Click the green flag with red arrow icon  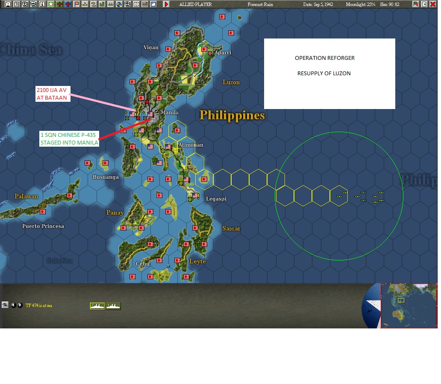point(416,4)
